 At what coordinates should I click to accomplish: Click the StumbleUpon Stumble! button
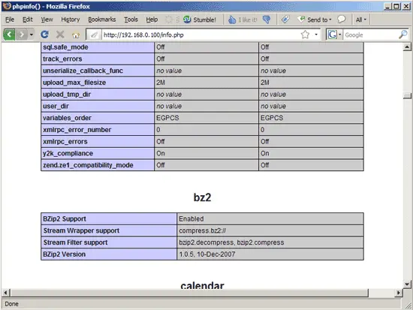click(200, 20)
